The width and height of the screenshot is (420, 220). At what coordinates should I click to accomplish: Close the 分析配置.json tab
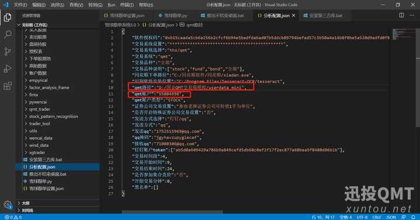coord(293,16)
